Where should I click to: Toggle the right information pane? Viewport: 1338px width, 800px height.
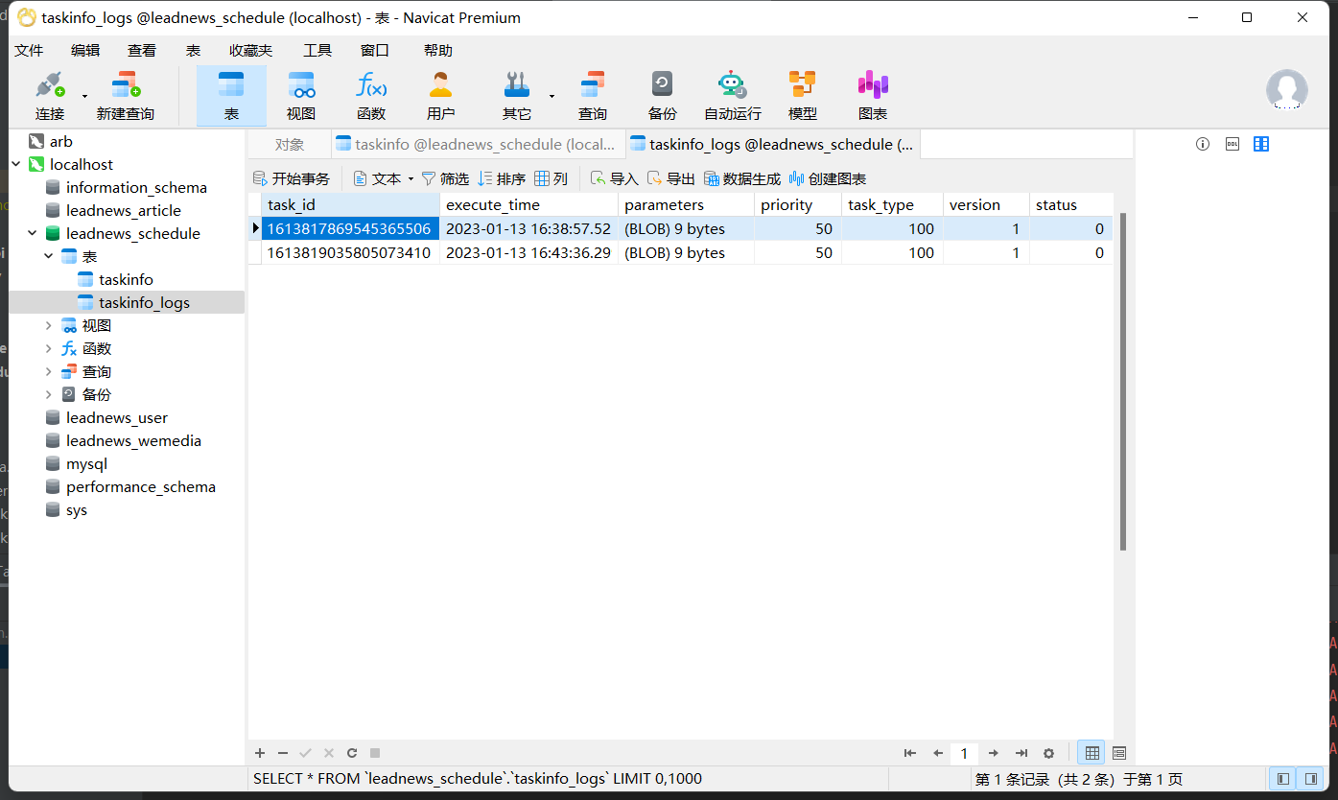1310,778
